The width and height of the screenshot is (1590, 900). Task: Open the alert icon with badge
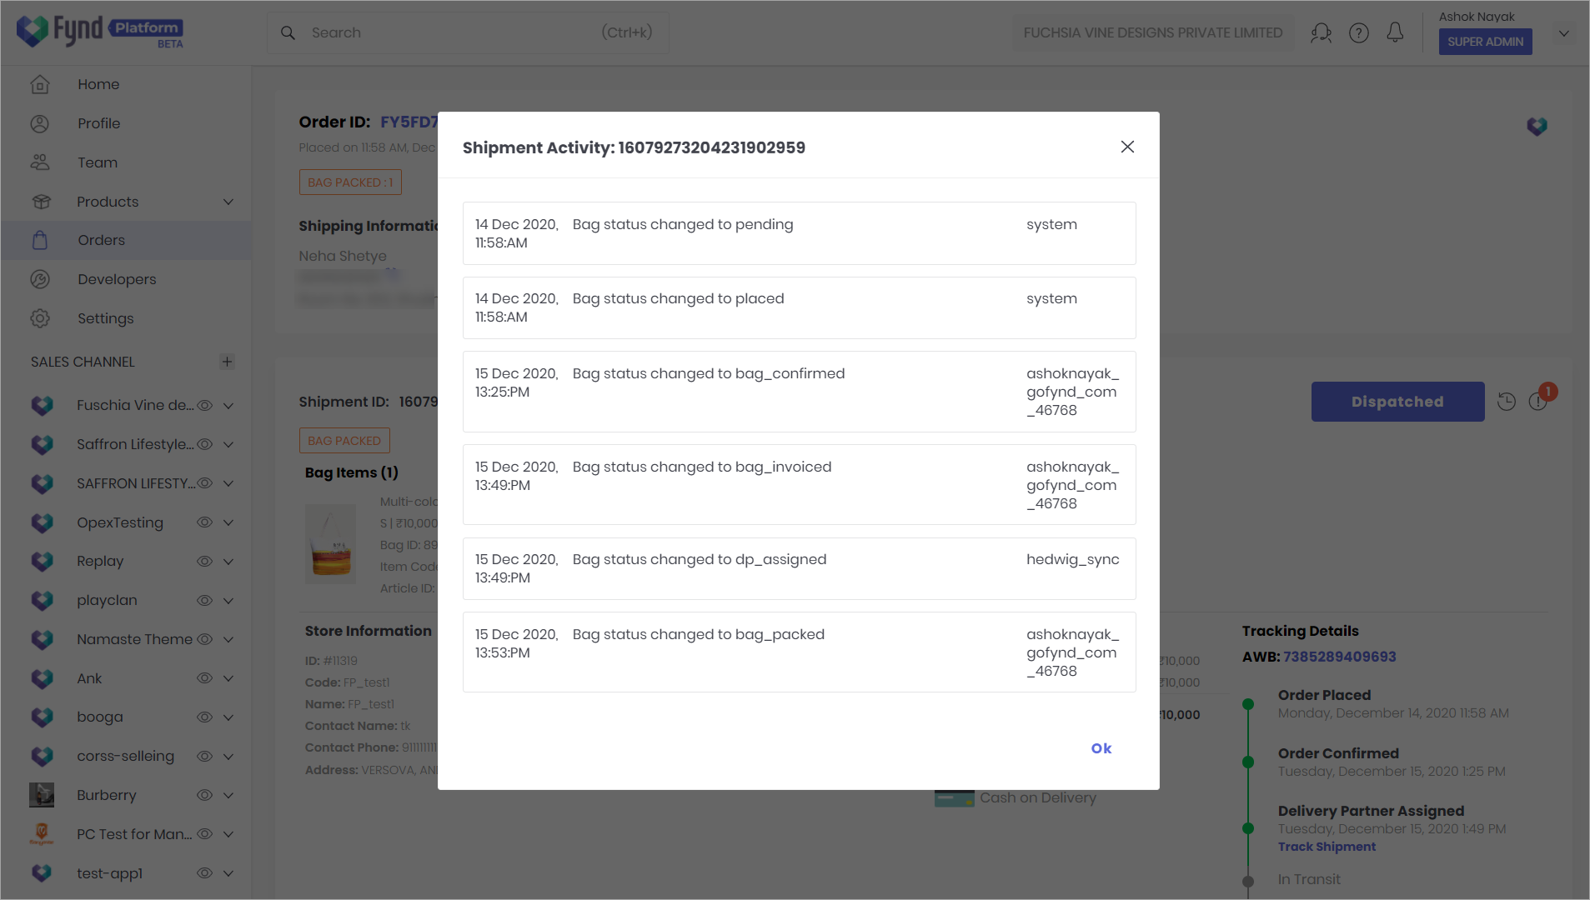click(x=1539, y=400)
